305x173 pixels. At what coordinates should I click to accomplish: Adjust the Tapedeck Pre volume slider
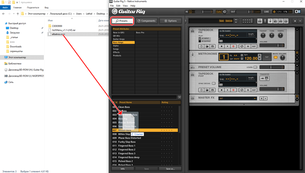(272, 45)
